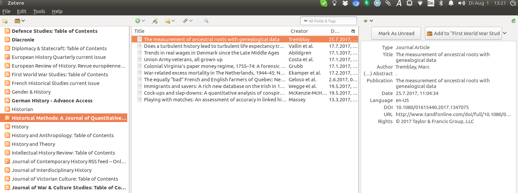Open the Tools menu
The height and width of the screenshot is (193, 518).
point(39,11)
